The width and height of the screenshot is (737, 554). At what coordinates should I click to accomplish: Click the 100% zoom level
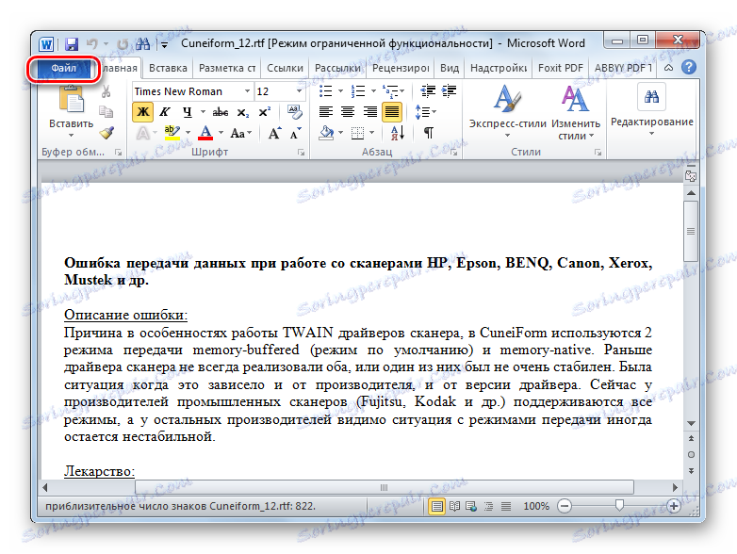(536, 506)
